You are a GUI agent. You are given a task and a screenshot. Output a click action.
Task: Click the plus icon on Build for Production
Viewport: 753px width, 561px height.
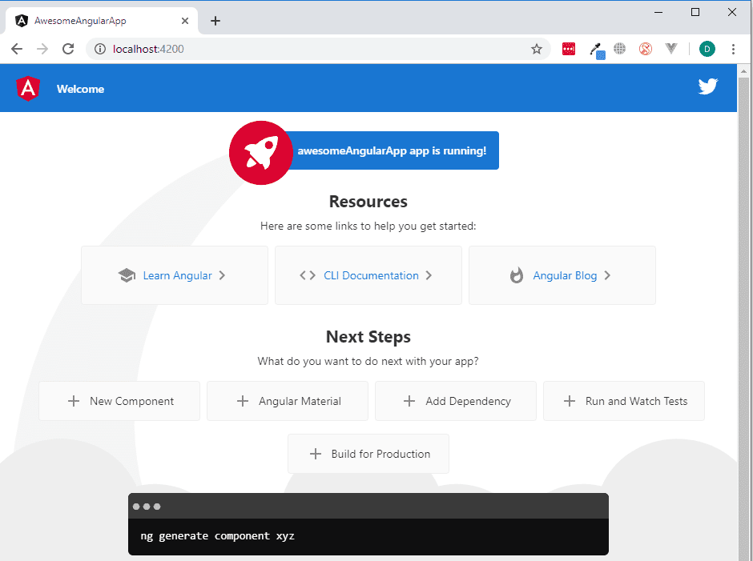click(x=315, y=454)
